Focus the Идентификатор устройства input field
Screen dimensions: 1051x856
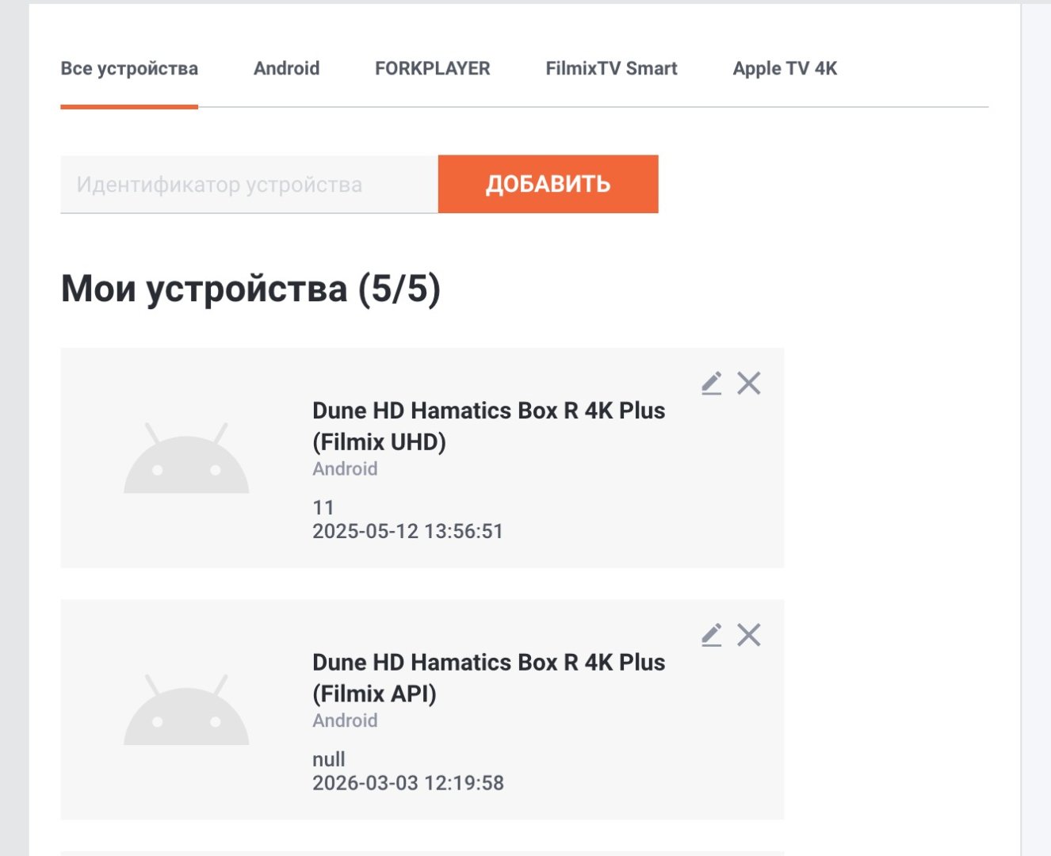click(x=250, y=185)
